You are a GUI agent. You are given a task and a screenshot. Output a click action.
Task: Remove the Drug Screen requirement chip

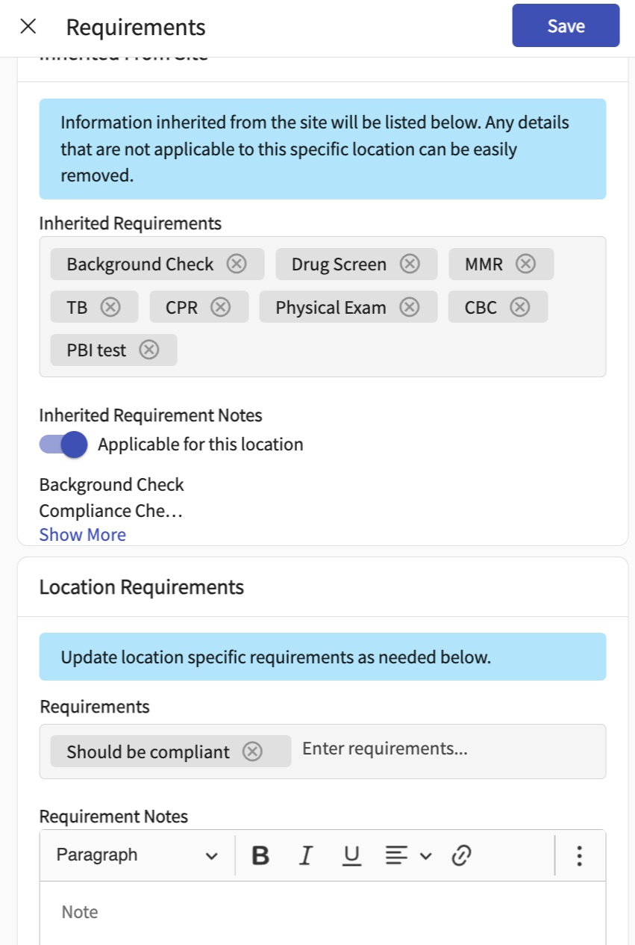click(410, 264)
